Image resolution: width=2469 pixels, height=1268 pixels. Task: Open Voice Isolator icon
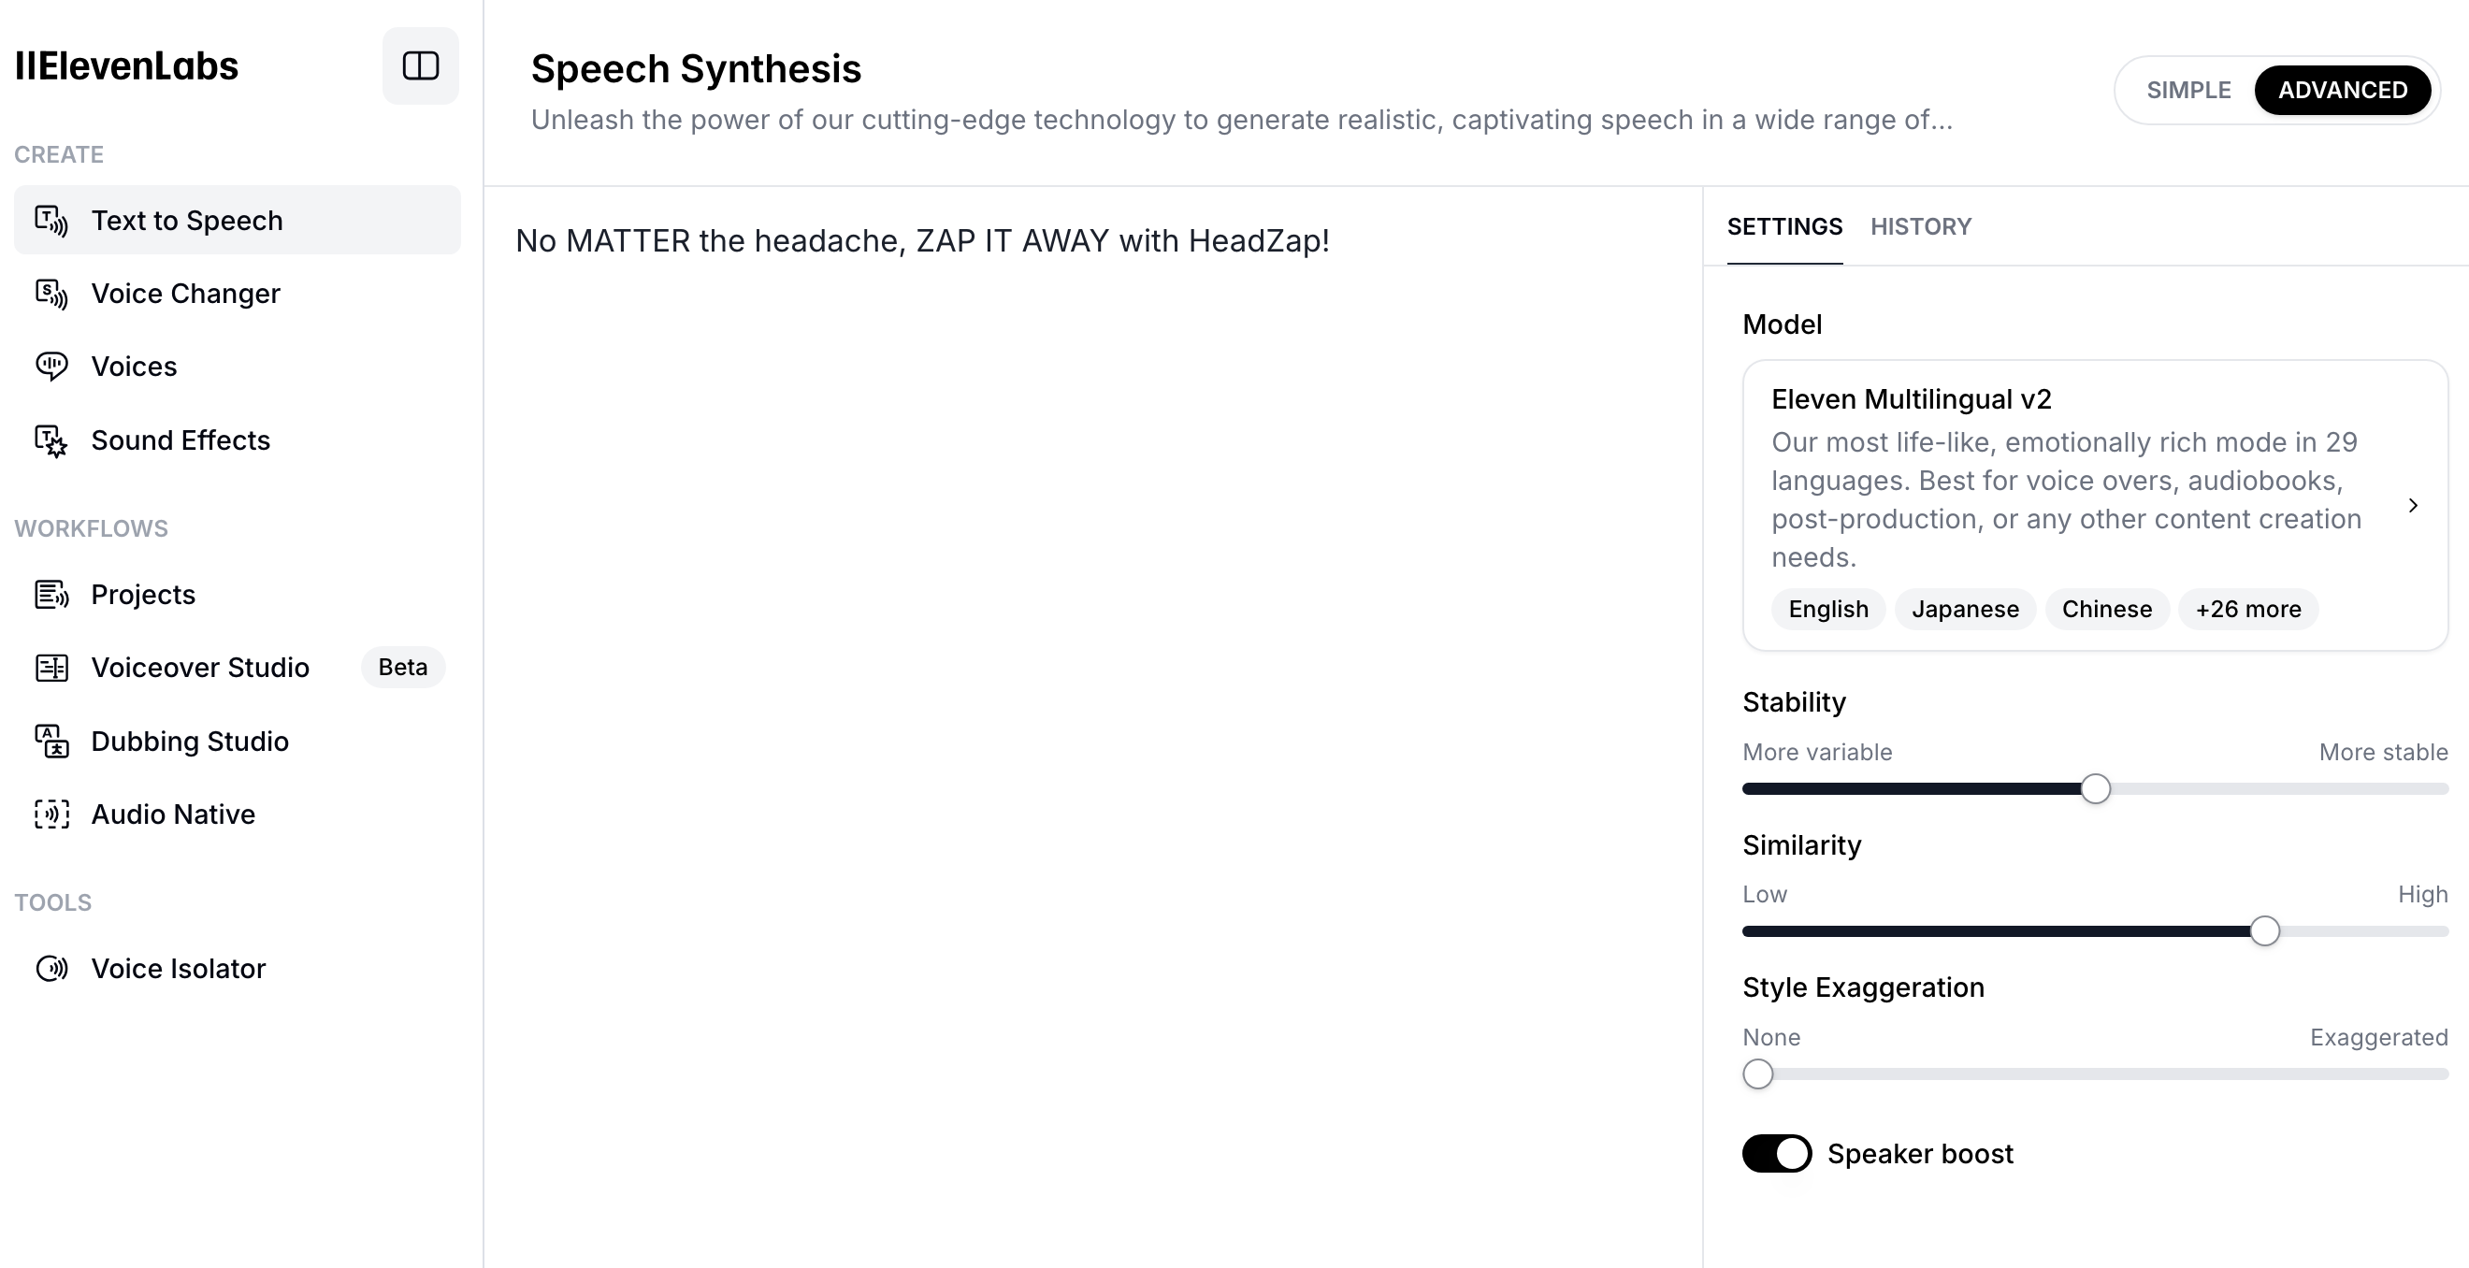[51, 968]
